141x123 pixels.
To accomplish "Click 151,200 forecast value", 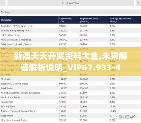I will click(x=84, y=31).
